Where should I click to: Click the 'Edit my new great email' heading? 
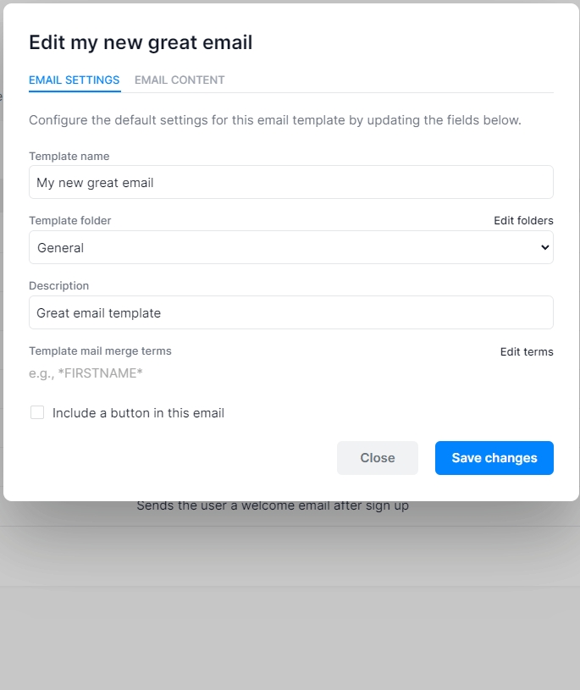[141, 42]
